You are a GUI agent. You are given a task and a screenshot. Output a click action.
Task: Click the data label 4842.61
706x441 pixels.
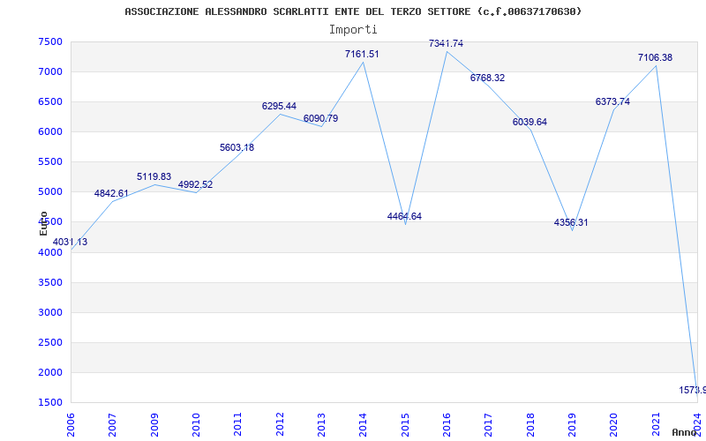pyautogui.click(x=111, y=193)
